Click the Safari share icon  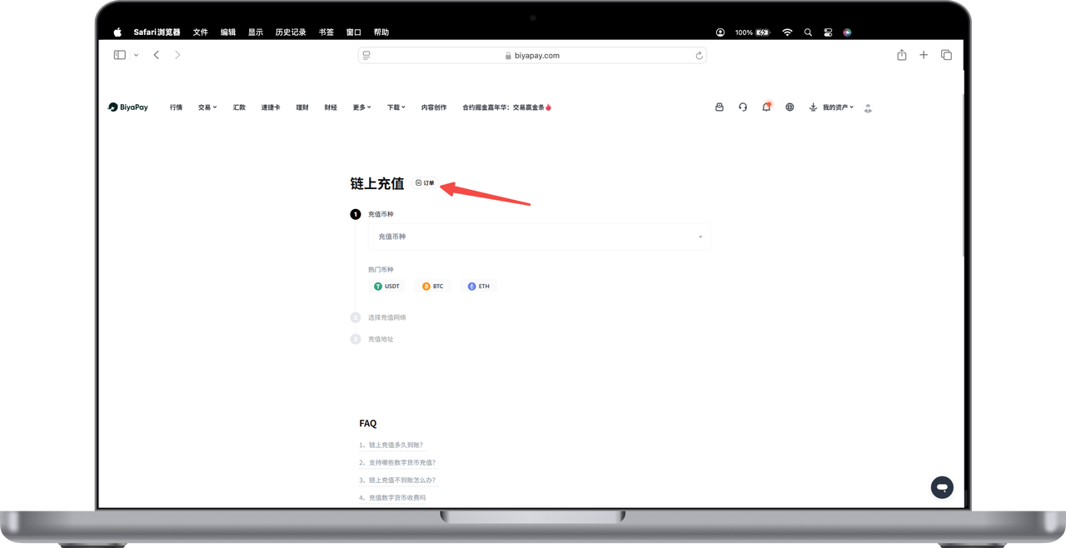point(901,55)
